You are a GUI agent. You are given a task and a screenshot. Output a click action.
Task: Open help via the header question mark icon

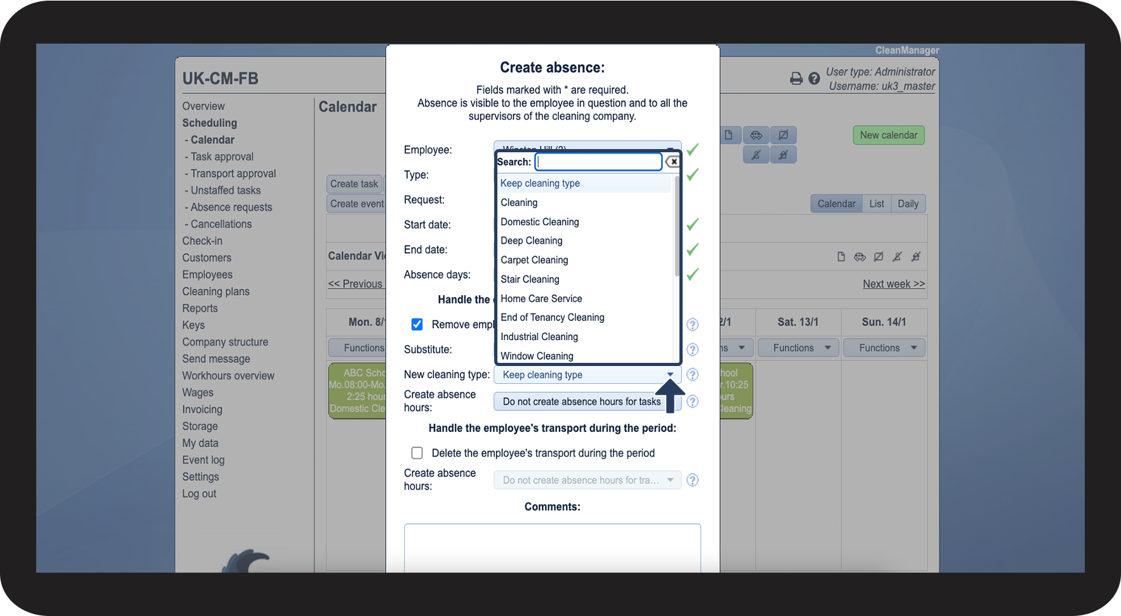coord(814,79)
